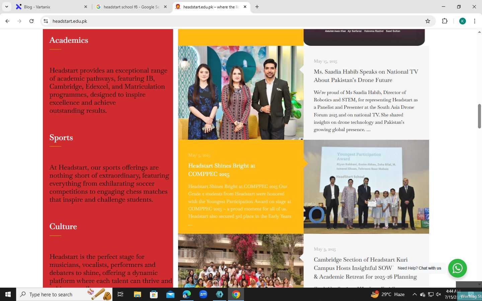Open Zoom from the taskbar
Screen dimensions: 482x301
[203, 294]
